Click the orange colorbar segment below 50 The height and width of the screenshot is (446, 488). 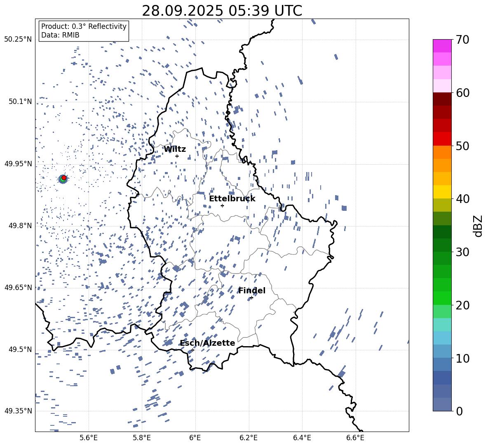click(x=442, y=152)
